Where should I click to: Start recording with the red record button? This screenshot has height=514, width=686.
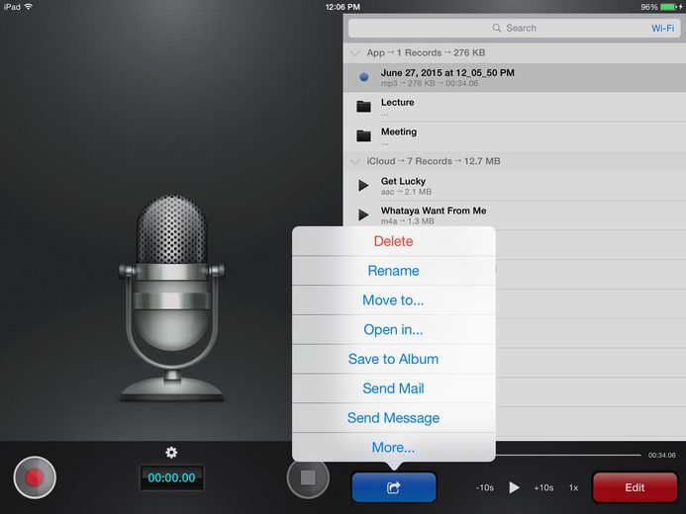tap(35, 477)
